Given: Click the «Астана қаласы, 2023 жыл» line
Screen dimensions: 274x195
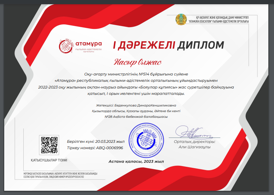Looking at the screenshot, I should click(x=136, y=162).
